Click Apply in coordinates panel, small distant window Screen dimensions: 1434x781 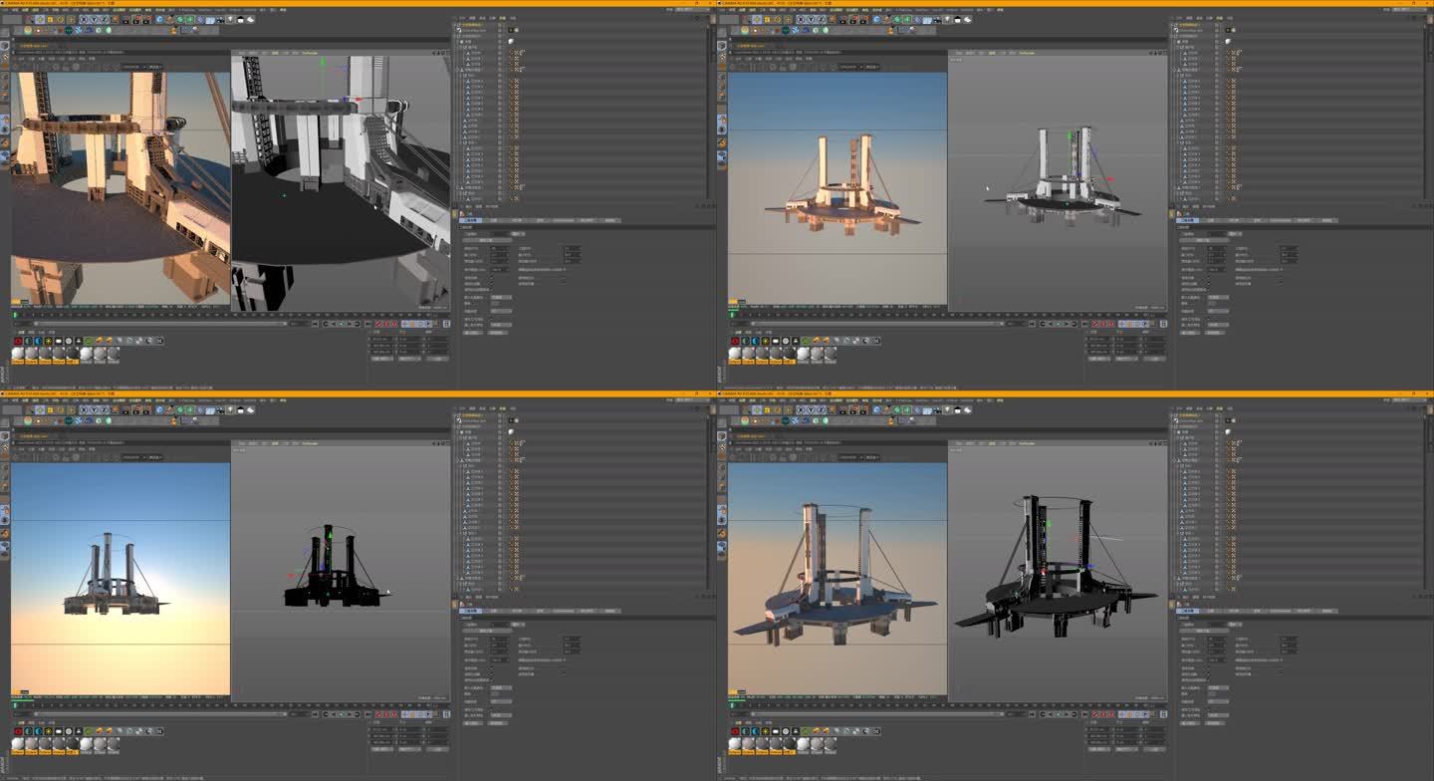point(1154,359)
